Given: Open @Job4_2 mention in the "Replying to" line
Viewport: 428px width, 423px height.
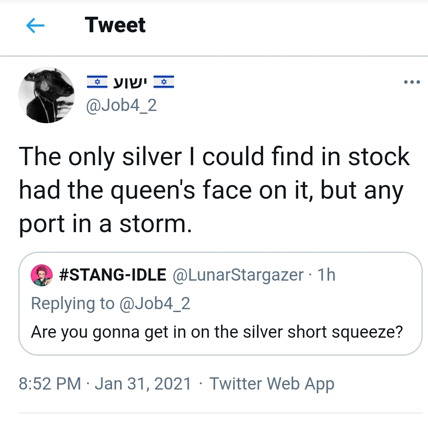Looking at the screenshot, I should point(154,303).
